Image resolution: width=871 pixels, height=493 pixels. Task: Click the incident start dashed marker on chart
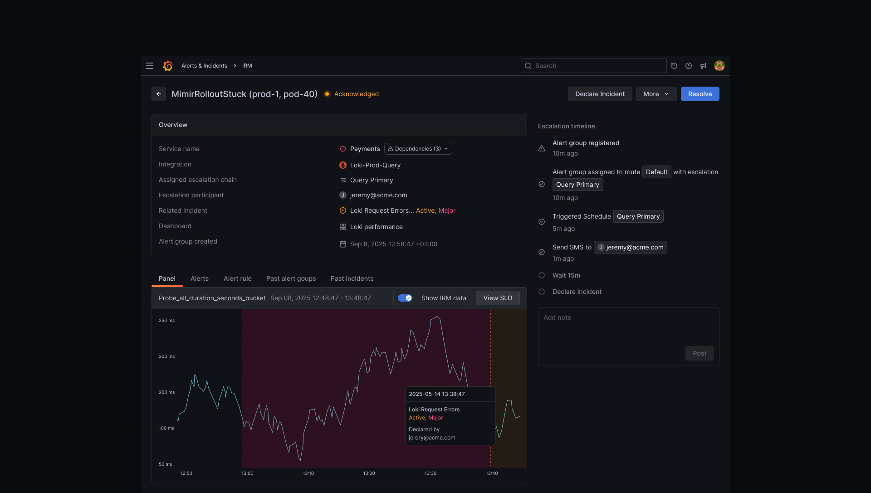point(242,388)
